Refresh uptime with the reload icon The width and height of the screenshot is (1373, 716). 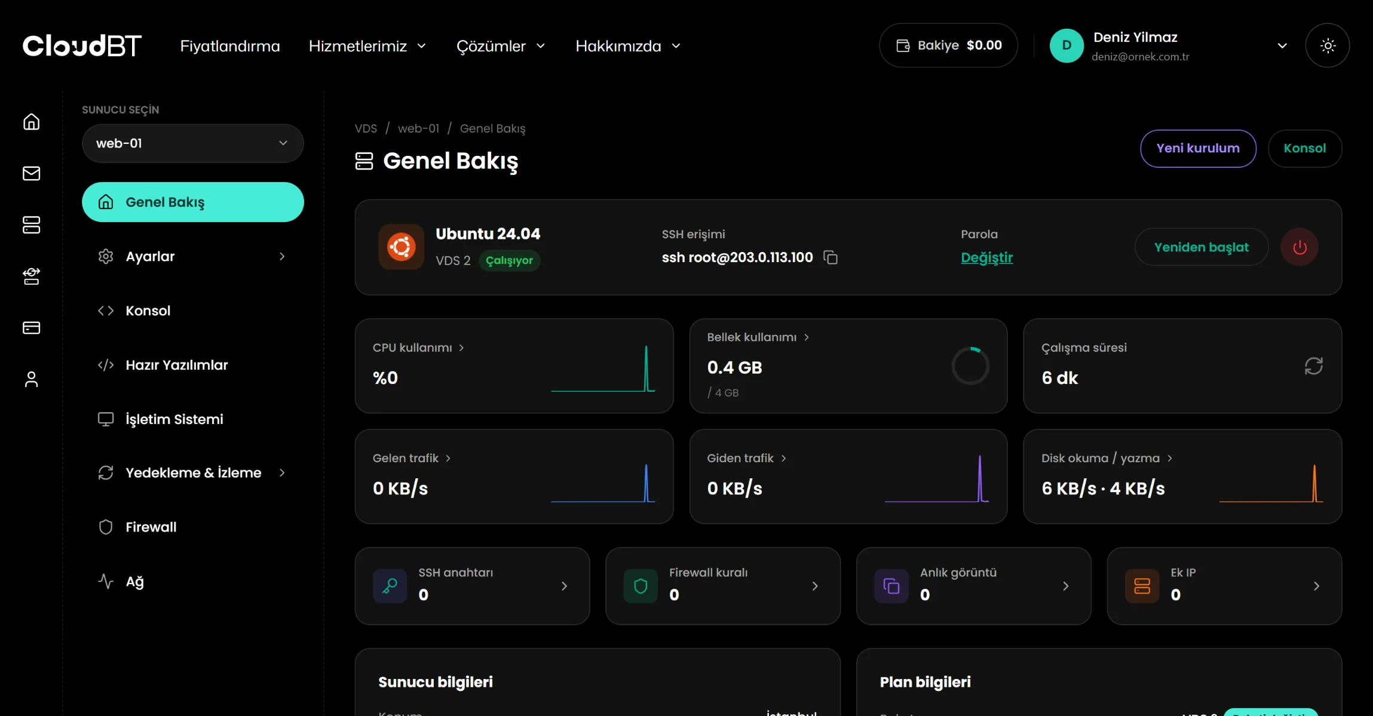click(x=1313, y=366)
